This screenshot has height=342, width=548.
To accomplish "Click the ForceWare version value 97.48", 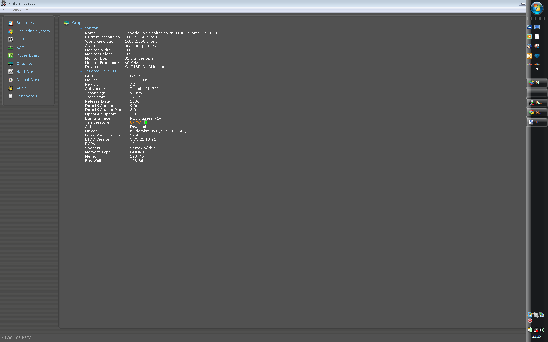I will click(x=135, y=135).
